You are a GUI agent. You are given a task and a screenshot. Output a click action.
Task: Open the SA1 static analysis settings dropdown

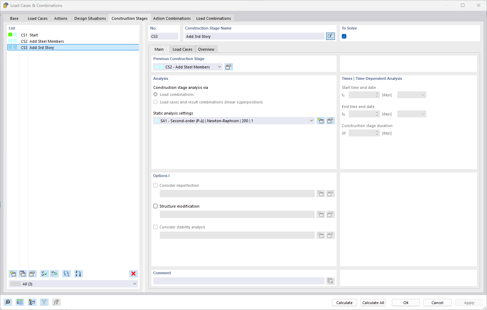click(234, 120)
